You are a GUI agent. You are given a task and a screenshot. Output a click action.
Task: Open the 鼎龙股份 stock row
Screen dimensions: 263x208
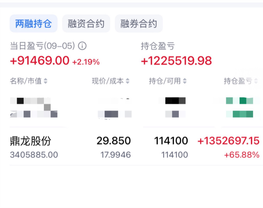click(30, 141)
